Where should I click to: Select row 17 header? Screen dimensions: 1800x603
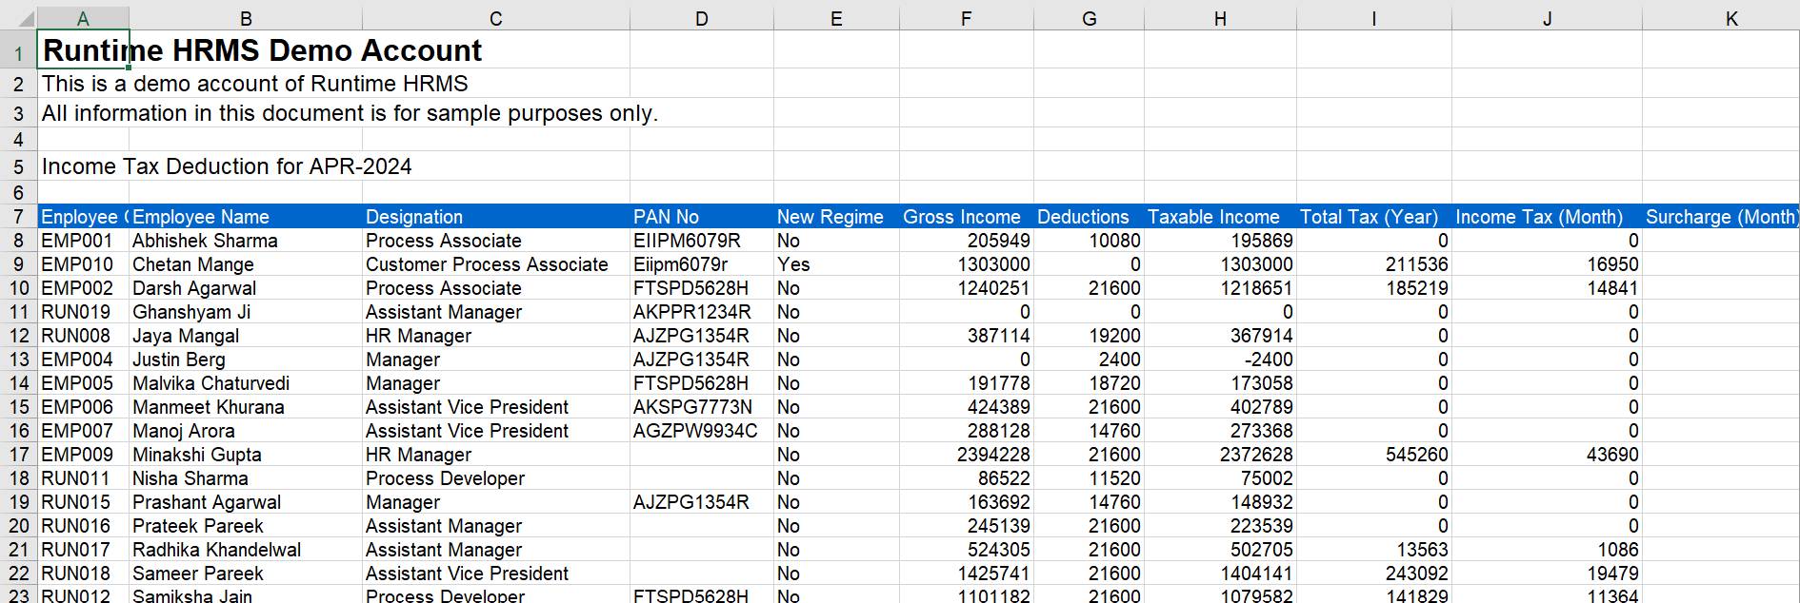click(19, 455)
